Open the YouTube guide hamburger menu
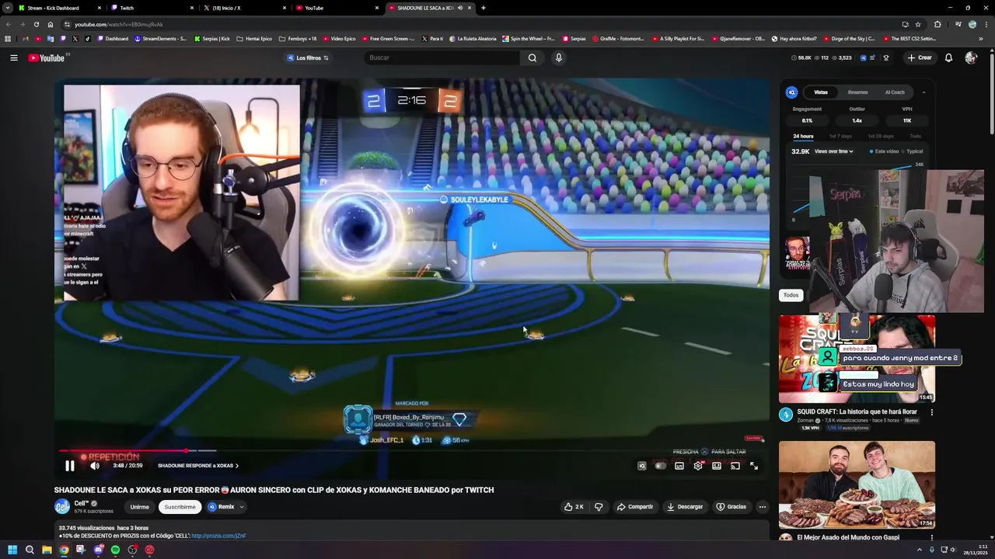This screenshot has width=995, height=559. (x=13, y=57)
